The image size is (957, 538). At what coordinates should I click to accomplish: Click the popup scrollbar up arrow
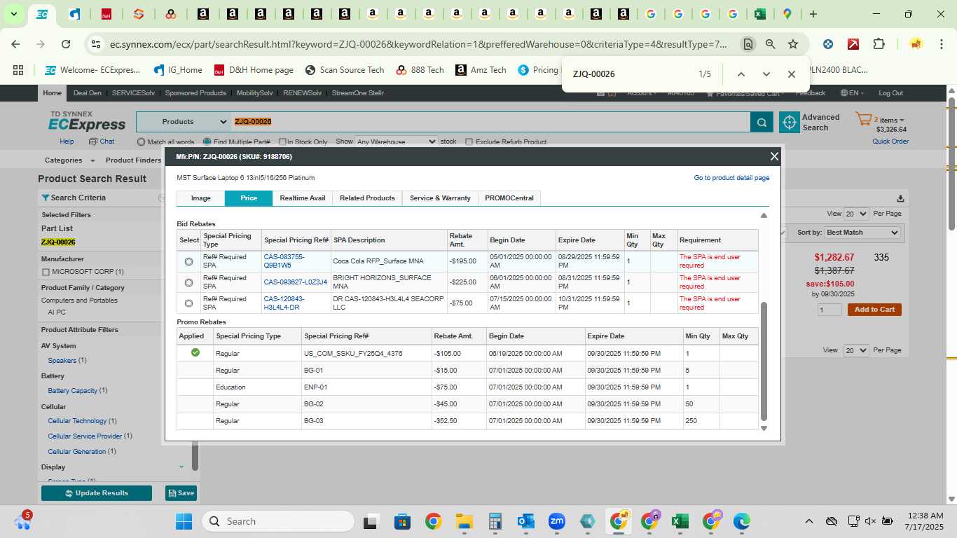click(764, 215)
